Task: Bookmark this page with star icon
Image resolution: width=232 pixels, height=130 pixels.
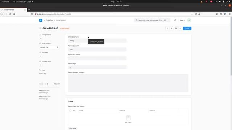Action: [199, 14]
